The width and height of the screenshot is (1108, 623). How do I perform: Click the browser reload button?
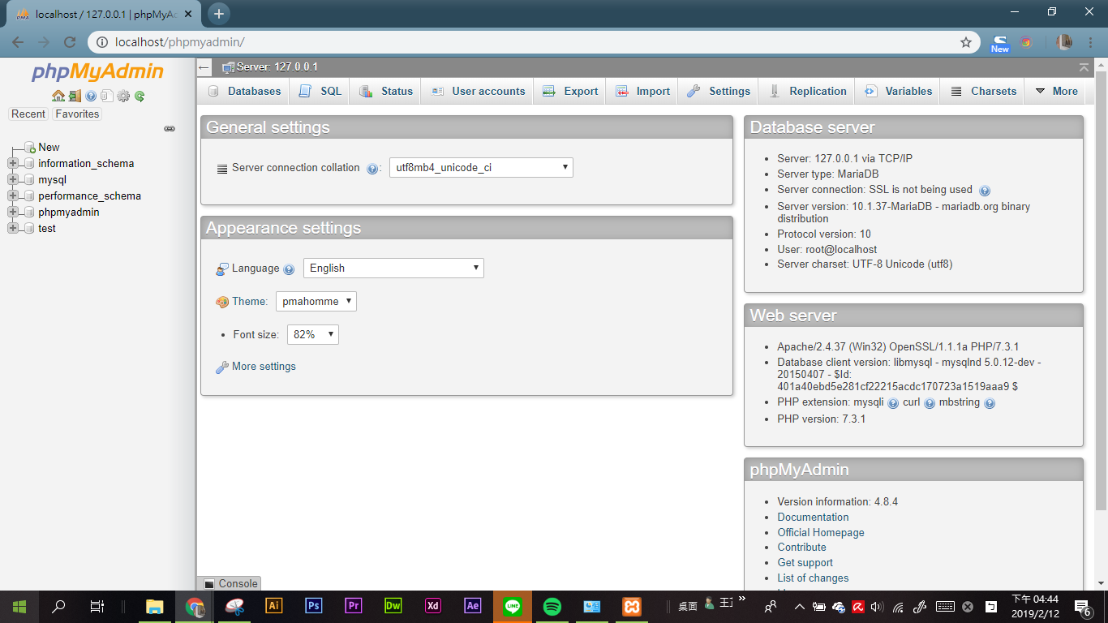click(x=70, y=42)
